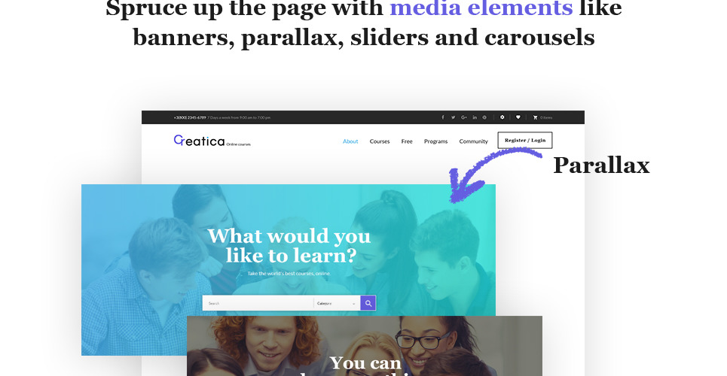Click the purple search magnifier button
Screen dimensions: 727x376
[x=368, y=303]
